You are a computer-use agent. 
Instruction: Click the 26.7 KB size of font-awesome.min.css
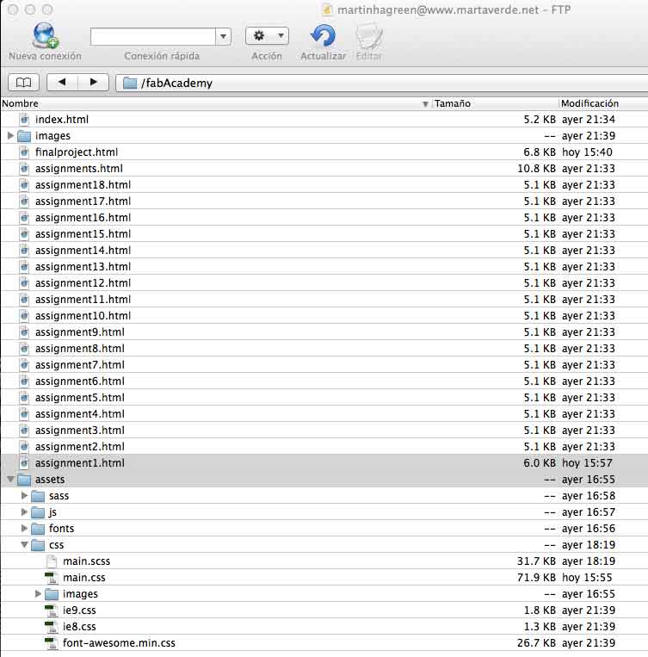tap(537, 642)
